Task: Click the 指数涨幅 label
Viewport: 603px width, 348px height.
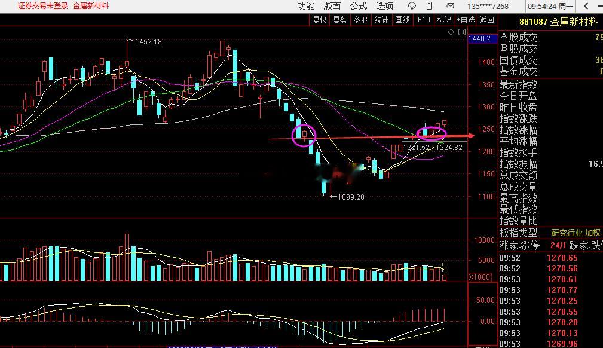Action: click(x=518, y=130)
